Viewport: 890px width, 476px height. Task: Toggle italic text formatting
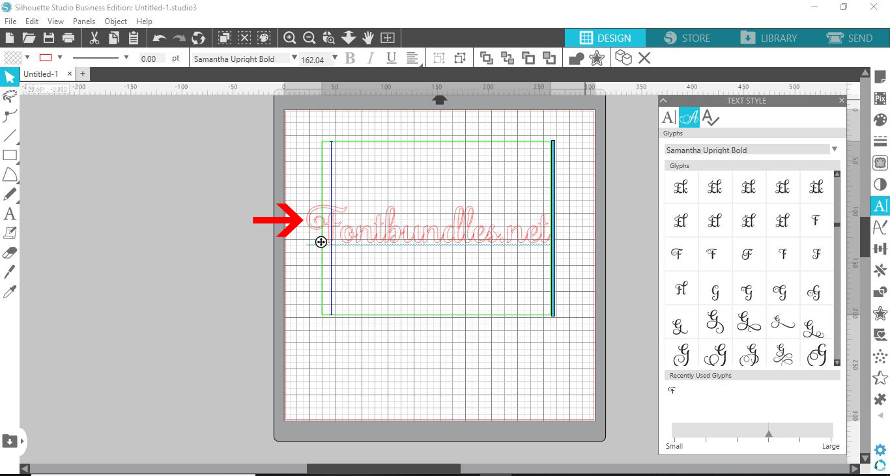pos(371,58)
